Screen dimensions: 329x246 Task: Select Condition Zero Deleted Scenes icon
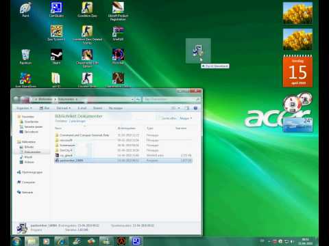point(87,35)
